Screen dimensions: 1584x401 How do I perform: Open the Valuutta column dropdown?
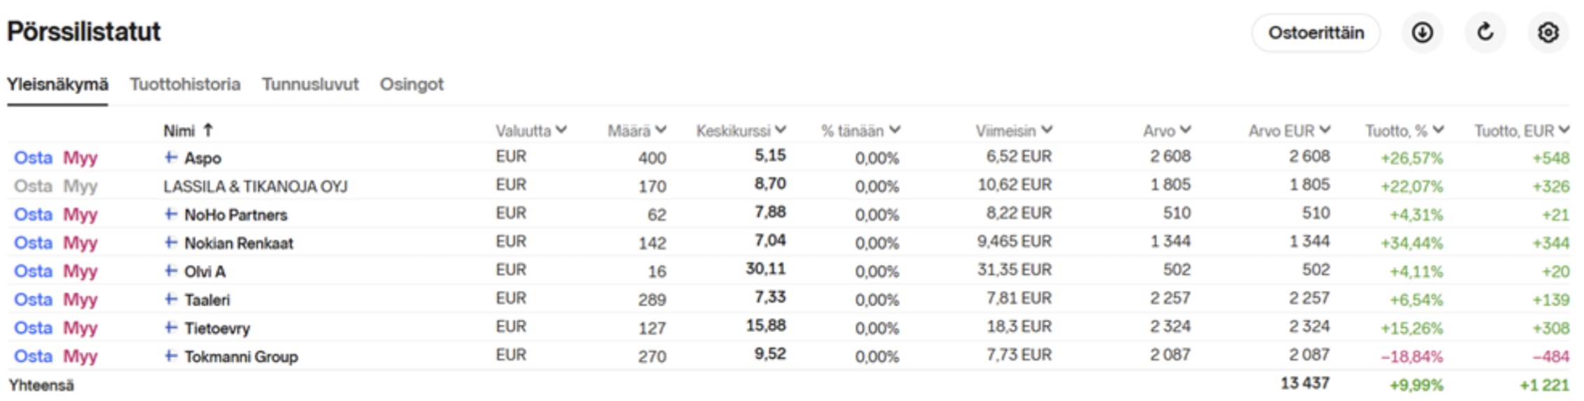click(x=562, y=130)
